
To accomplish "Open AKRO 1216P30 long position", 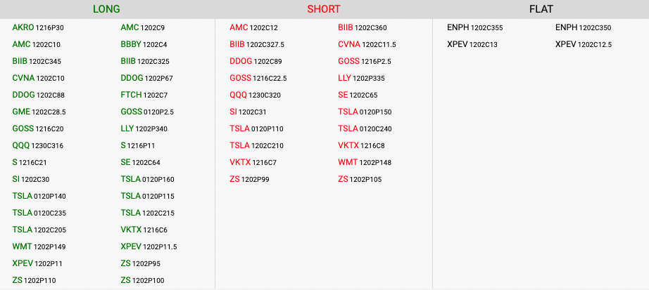I will pyautogui.click(x=38, y=27).
